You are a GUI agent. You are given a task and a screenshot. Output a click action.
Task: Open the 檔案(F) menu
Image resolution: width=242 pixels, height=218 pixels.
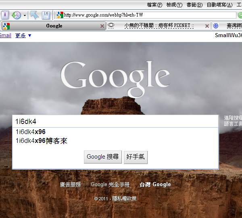point(154,5)
